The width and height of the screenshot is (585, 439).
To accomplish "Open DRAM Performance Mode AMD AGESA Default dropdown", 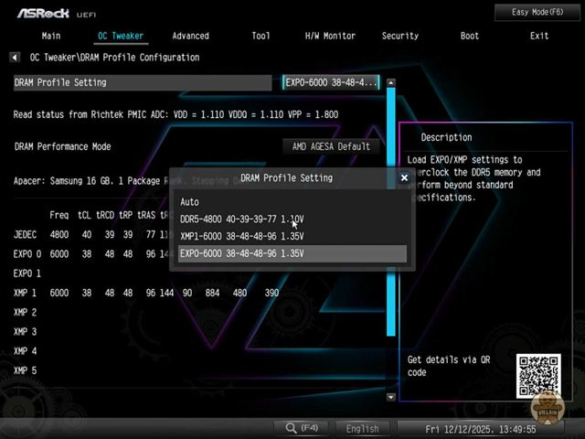I will [330, 146].
